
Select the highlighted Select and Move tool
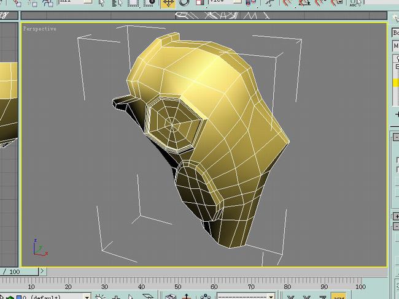pyautogui.click(x=168, y=3)
